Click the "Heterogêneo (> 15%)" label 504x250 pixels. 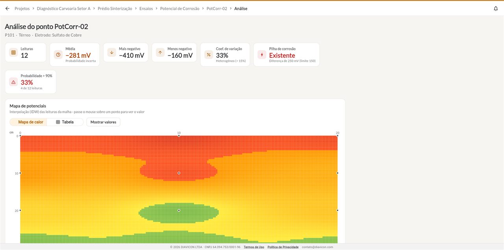point(231,61)
